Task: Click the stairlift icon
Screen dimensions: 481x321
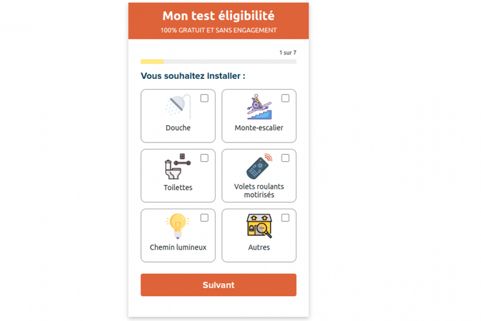Action: pos(259,107)
